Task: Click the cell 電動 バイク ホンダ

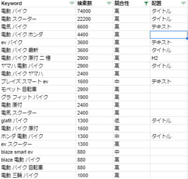Action: pyautogui.click(x=38, y=34)
